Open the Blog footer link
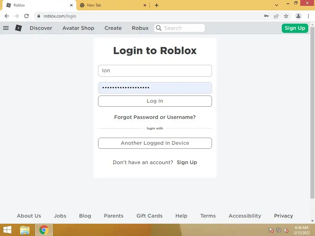Screen dimensions: 315x236 coord(85,216)
